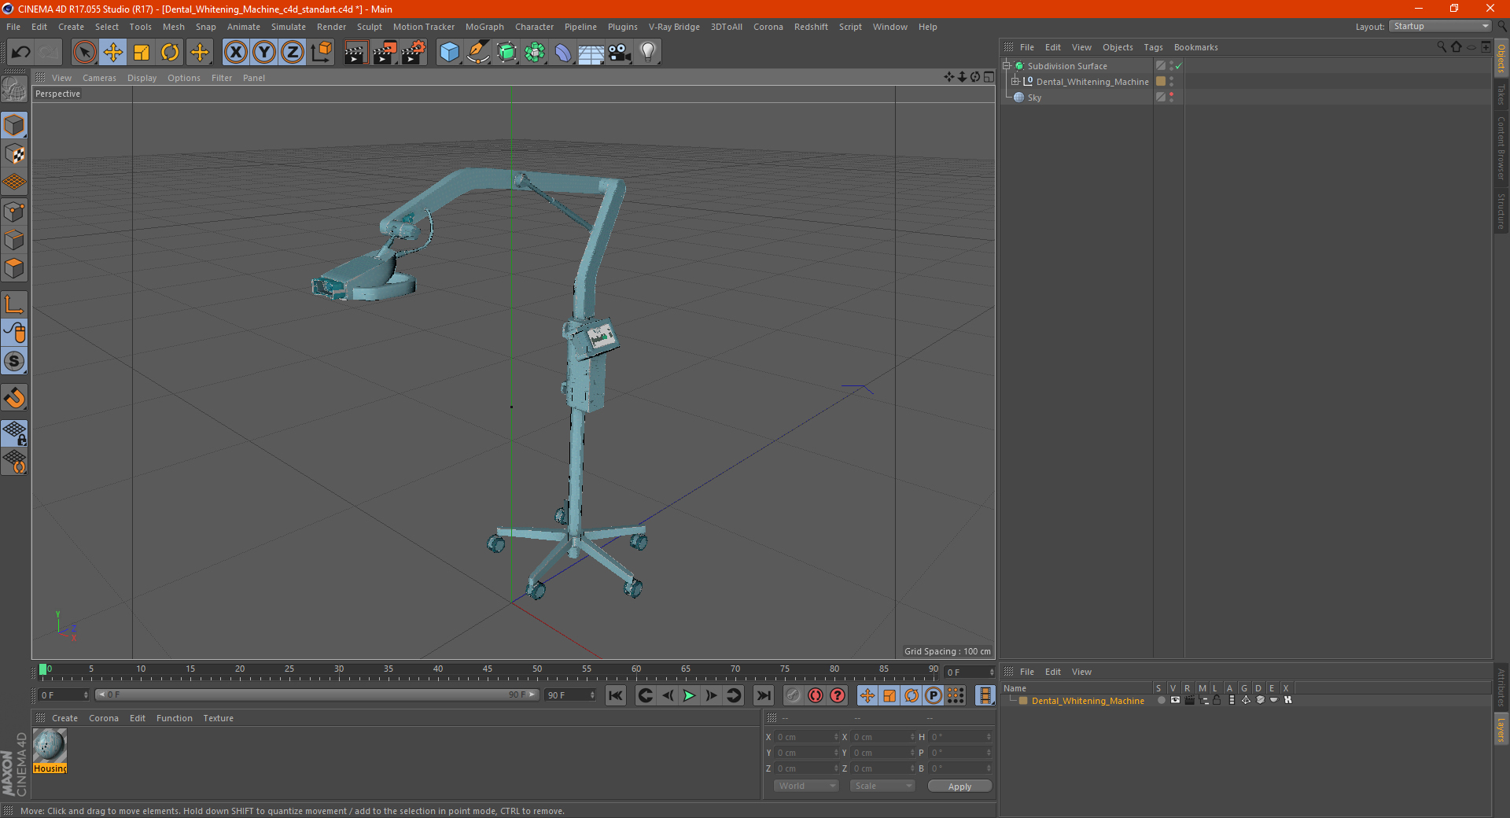This screenshot has height=818, width=1510.
Task: Toggle Sky object visibility dots
Action: (x=1171, y=98)
